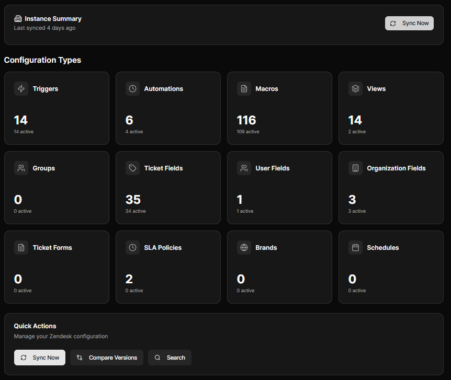The height and width of the screenshot is (380, 451).
Task: Click the file icon beside Ticket Forms
Action: click(21, 248)
